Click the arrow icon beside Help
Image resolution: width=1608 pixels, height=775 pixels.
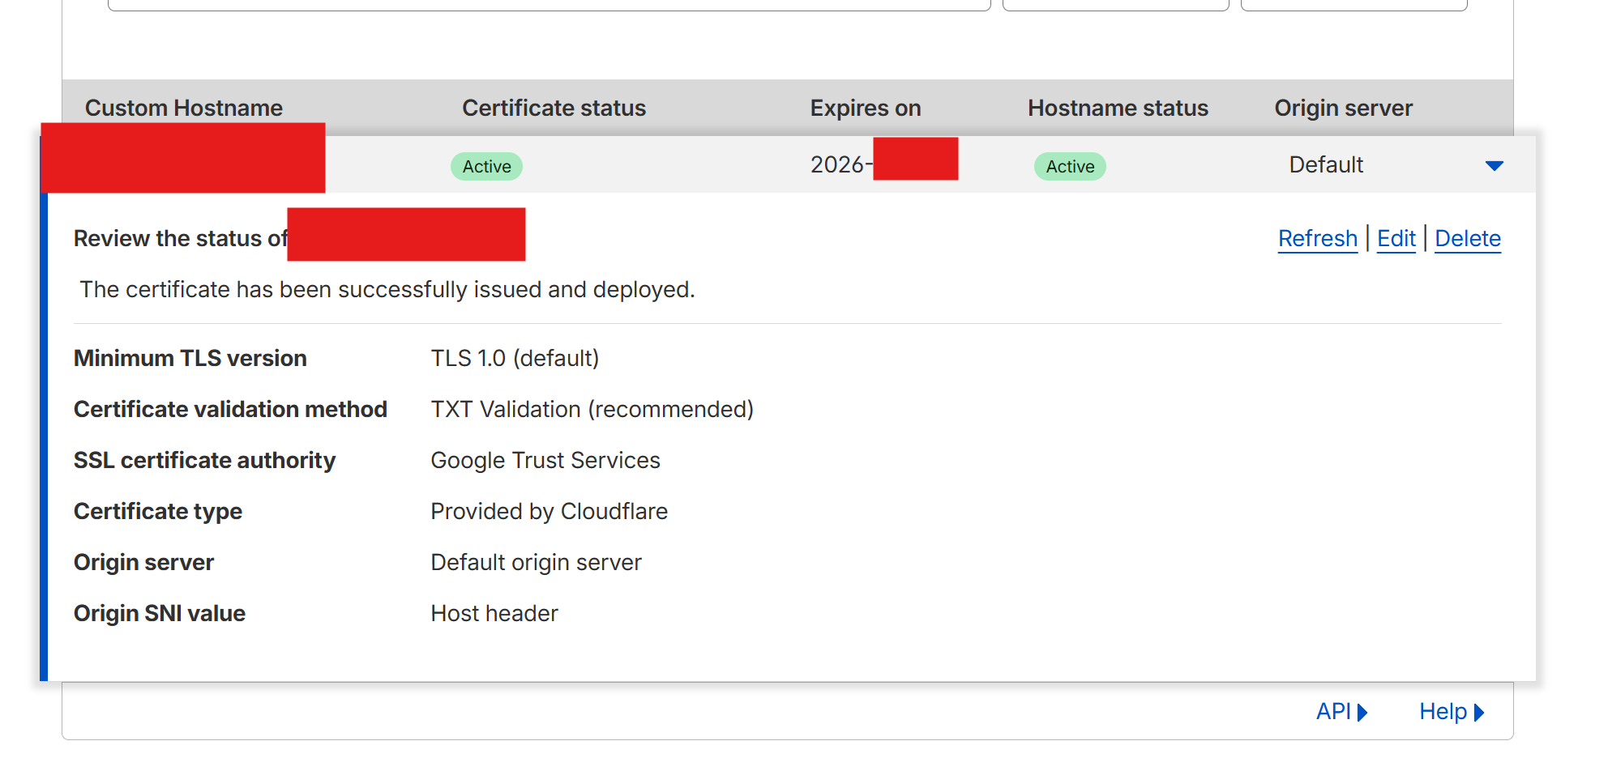[x=1479, y=713]
